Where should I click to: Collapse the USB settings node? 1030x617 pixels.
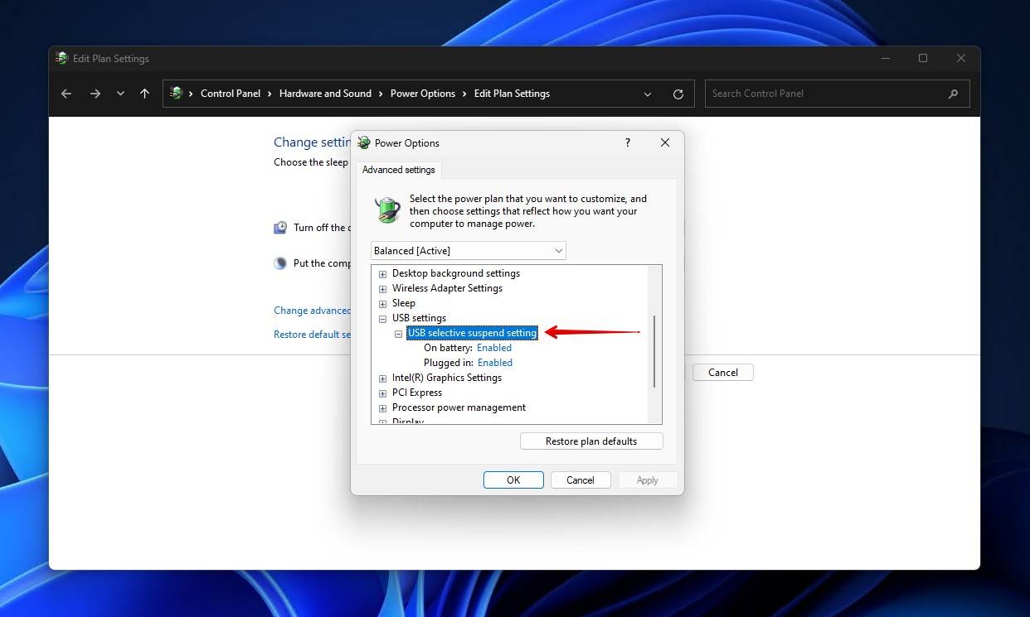[x=382, y=318]
